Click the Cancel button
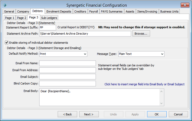 click(x=178, y=114)
